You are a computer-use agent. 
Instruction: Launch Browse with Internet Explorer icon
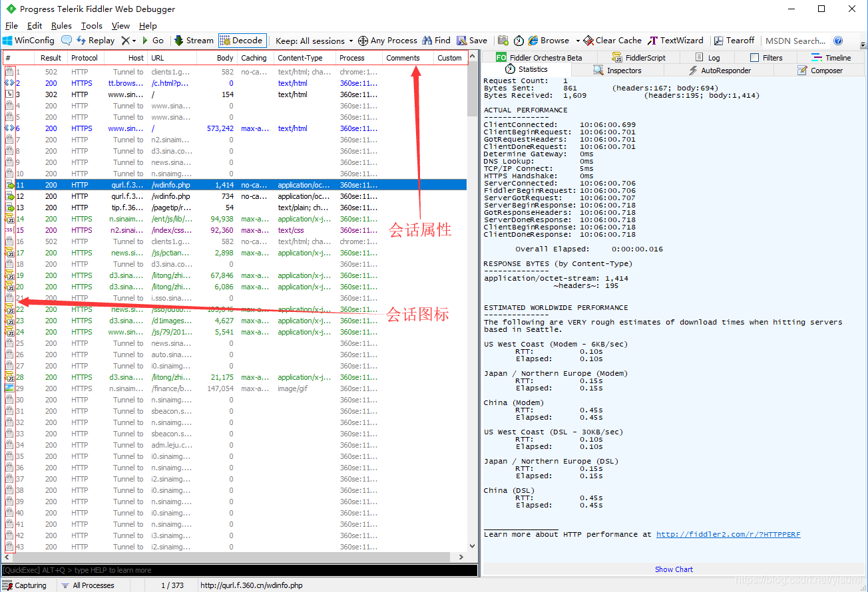(533, 41)
